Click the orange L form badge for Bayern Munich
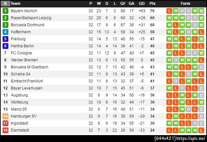207x142 pixels. pos(169,11)
